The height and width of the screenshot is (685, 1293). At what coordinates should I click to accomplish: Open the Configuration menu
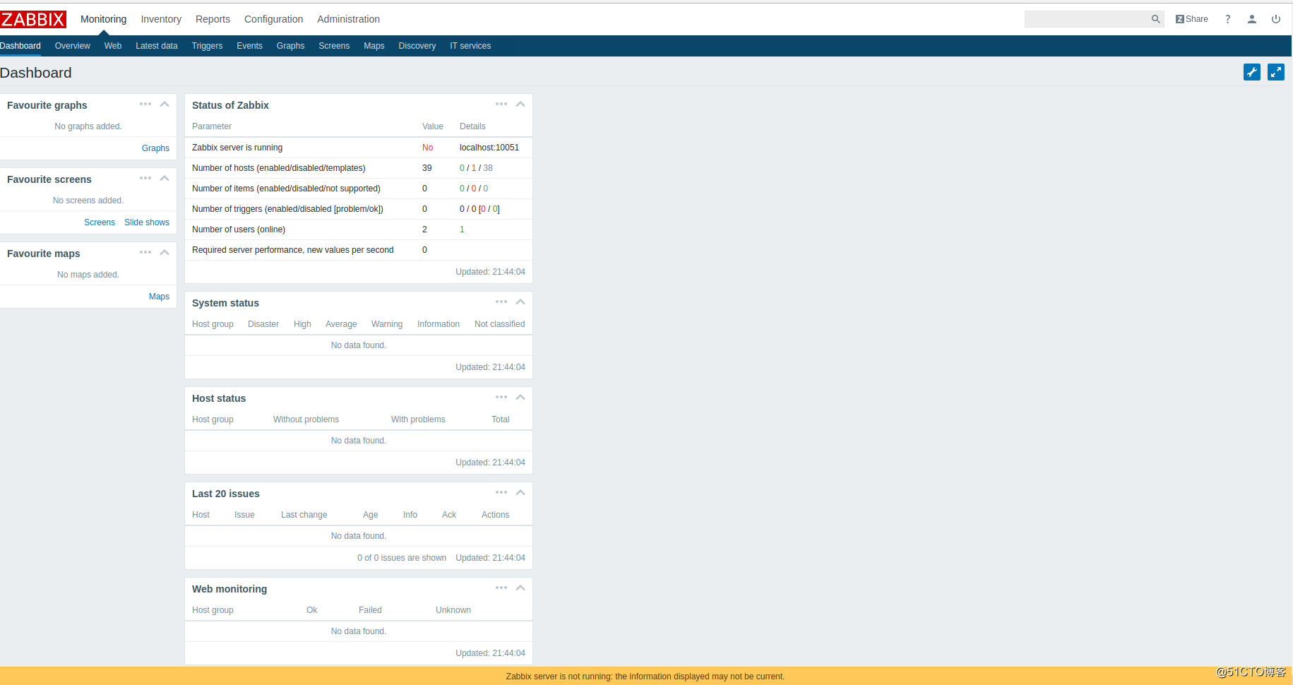(273, 19)
